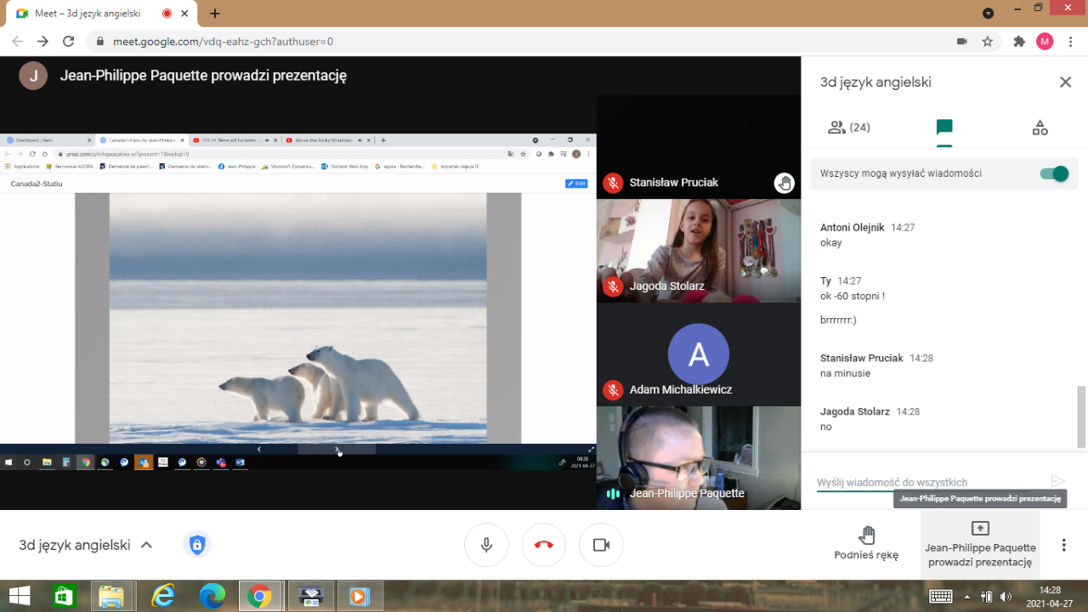Open the Chrome extensions puzzle icon
The image size is (1088, 612).
click(1019, 42)
